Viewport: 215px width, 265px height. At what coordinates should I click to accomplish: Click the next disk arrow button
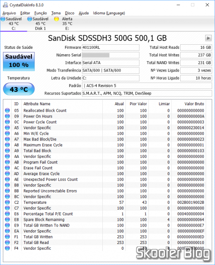(208, 38)
